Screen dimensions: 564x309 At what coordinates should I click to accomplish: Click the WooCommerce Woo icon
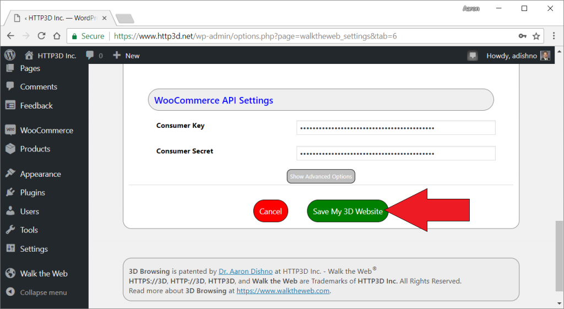10,130
